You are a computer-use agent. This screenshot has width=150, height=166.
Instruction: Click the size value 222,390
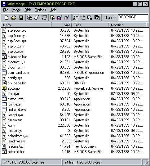pos(64,125)
